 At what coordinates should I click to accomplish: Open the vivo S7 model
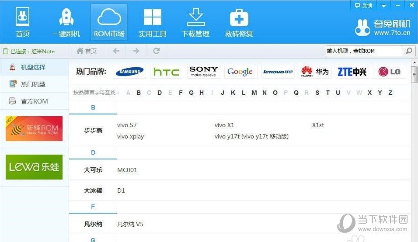pos(127,125)
